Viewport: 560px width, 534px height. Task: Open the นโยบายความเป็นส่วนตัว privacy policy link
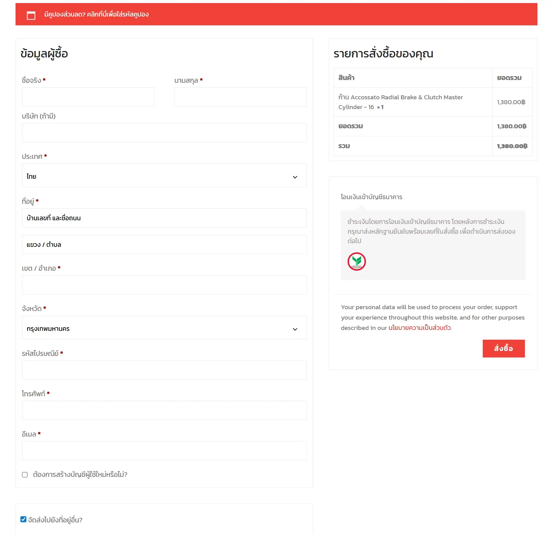(x=419, y=328)
